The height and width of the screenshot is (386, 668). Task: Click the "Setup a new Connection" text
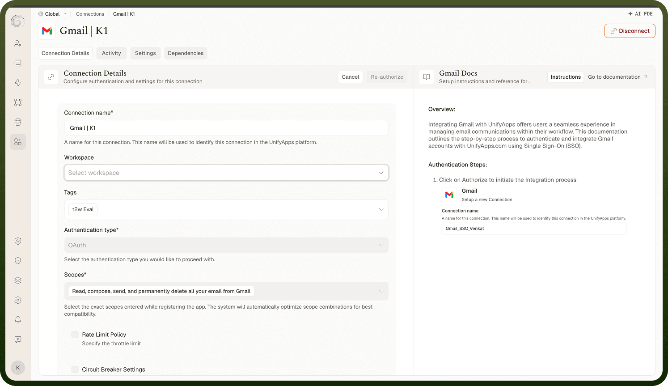[x=487, y=199]
